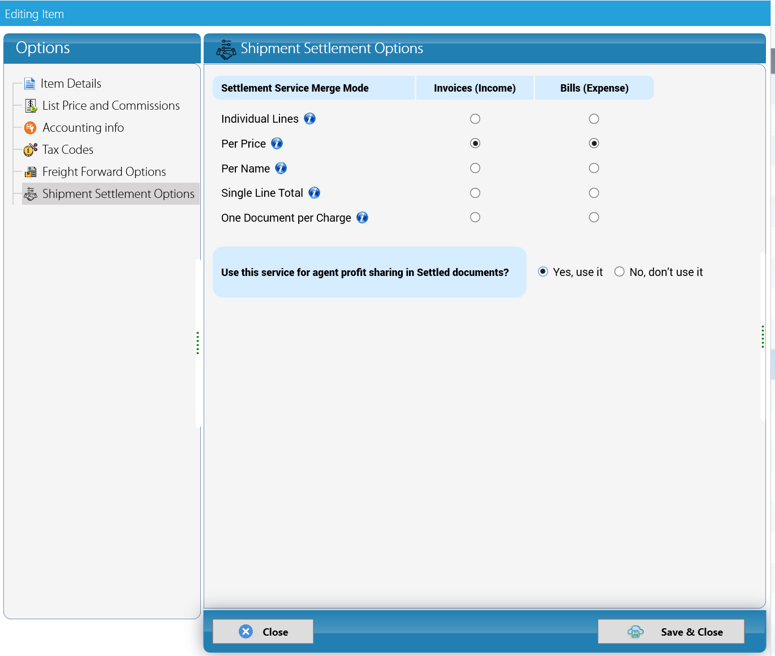Click the handshake icon in the panel header
The image size is (775, 656).
(226, 50)
